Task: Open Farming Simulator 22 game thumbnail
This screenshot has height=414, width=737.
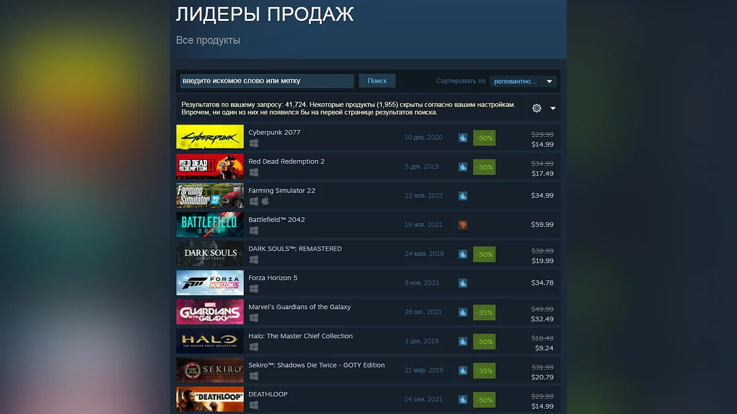Action: pos(210,196)
